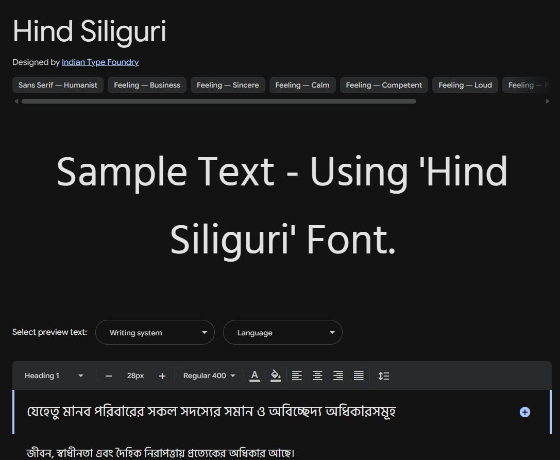560x460 pixels.
Task: Decrease font size with minus button
Action: click(x=109, y=376)
